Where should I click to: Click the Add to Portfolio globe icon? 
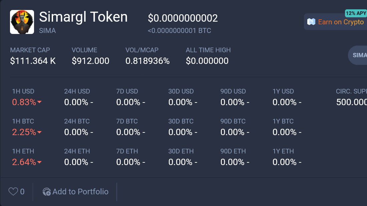point(47,192)
